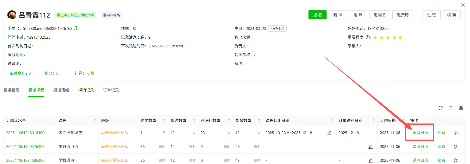Viewport: 470px width, 164px height.
Task: Sort by 课程 column
Action: [95, 121]
